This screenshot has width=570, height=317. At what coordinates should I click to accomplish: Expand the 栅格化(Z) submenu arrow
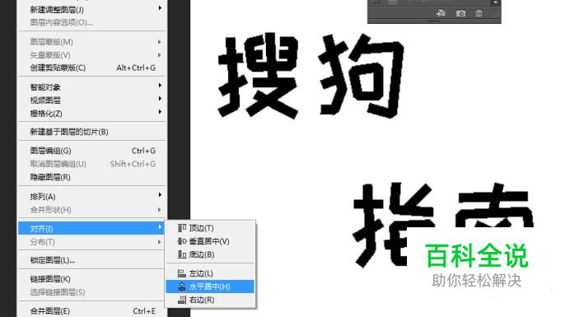tap(160, 112)
